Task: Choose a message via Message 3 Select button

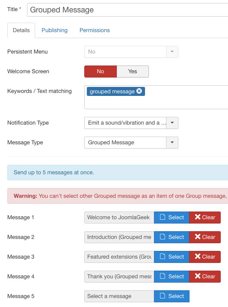Action: [172, 257]
